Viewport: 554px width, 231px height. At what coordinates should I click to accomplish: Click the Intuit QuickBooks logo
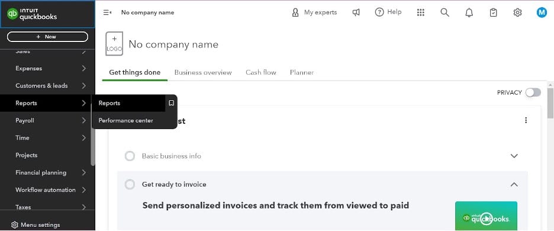click(32, 14)
